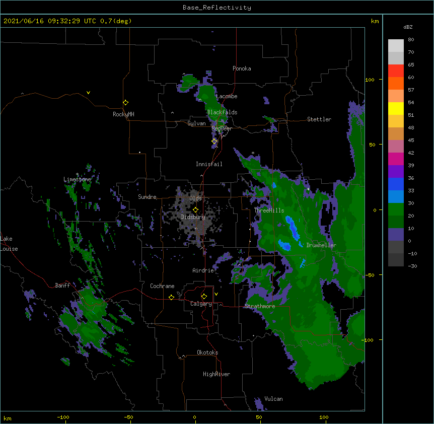Pick the light gray 80–70 dBZ swatch
The image size is (434, 424).
click(396, 46)
